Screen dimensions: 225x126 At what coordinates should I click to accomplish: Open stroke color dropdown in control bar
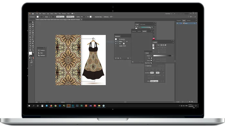[x=43, y=17]
